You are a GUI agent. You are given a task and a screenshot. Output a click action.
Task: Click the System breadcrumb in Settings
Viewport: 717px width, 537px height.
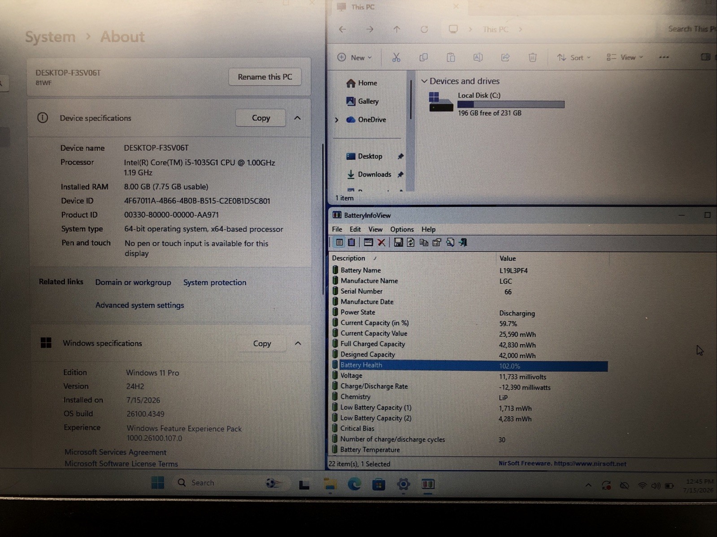click(x=50, y=37)
